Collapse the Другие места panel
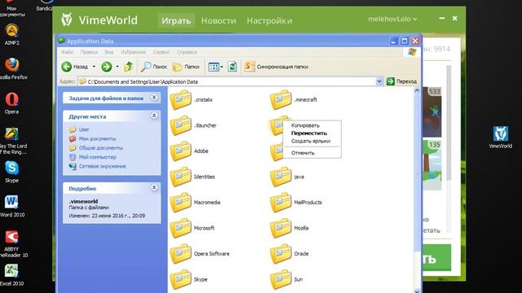This screenshot has width=522, height=293. point(154,116)
